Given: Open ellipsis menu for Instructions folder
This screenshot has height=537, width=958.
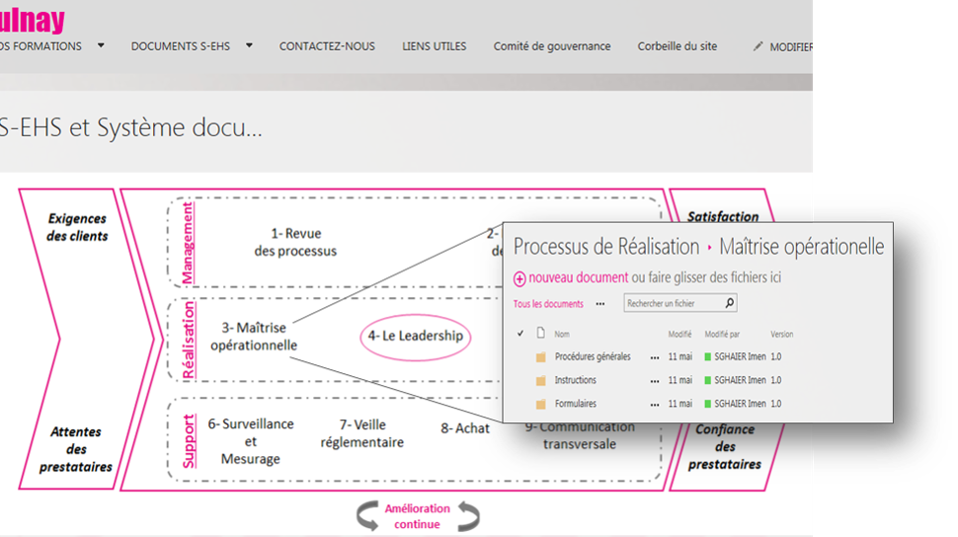Looking at the screenshot, I should pyautogui.click(x=654, y=380).
